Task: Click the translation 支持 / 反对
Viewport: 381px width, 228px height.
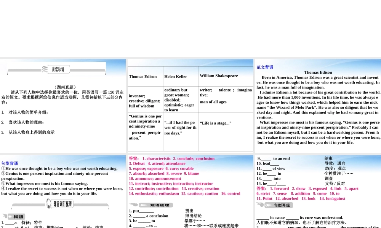Action: click(335, 184)
